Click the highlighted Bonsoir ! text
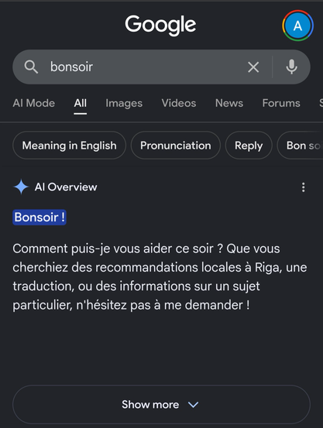The image size is (323, 428). 40,217
